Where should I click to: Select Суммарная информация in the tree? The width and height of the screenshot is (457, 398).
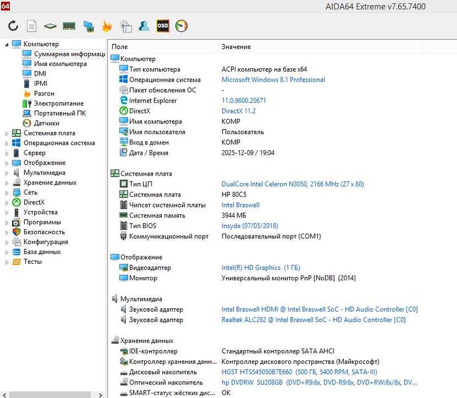(x=69, y=54)
